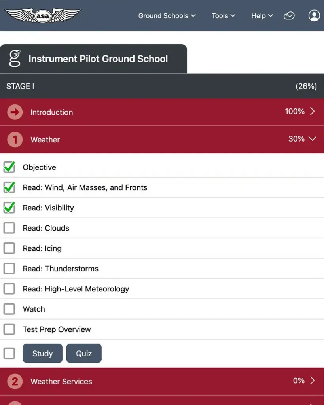Image resolution: width=324 pixels, height=405 pixels.
Task: Open the user profile account icon
Action: [x=314, y=16]
